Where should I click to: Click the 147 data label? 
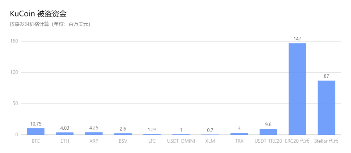[297, 39]
